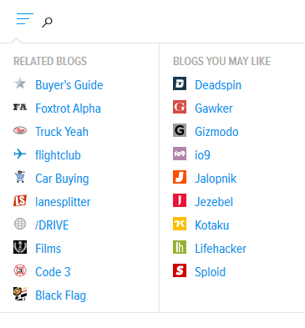Open the Sploid blog link
This screenshot has width=305, height=328.
tap(210, 272)
